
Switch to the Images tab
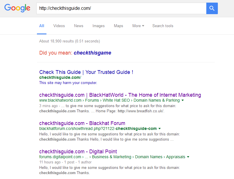coord(98,26)
